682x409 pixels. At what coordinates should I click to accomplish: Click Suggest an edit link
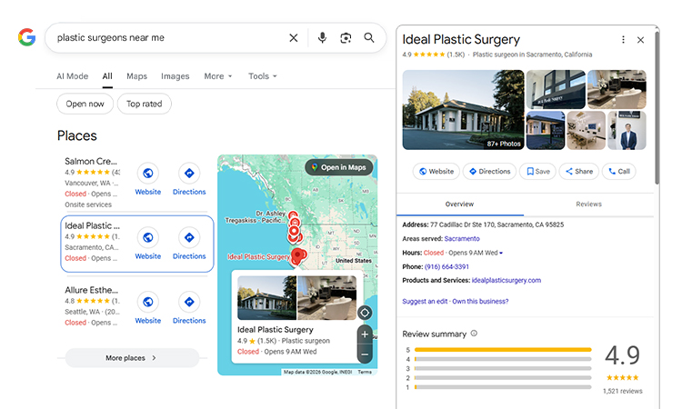425,301
